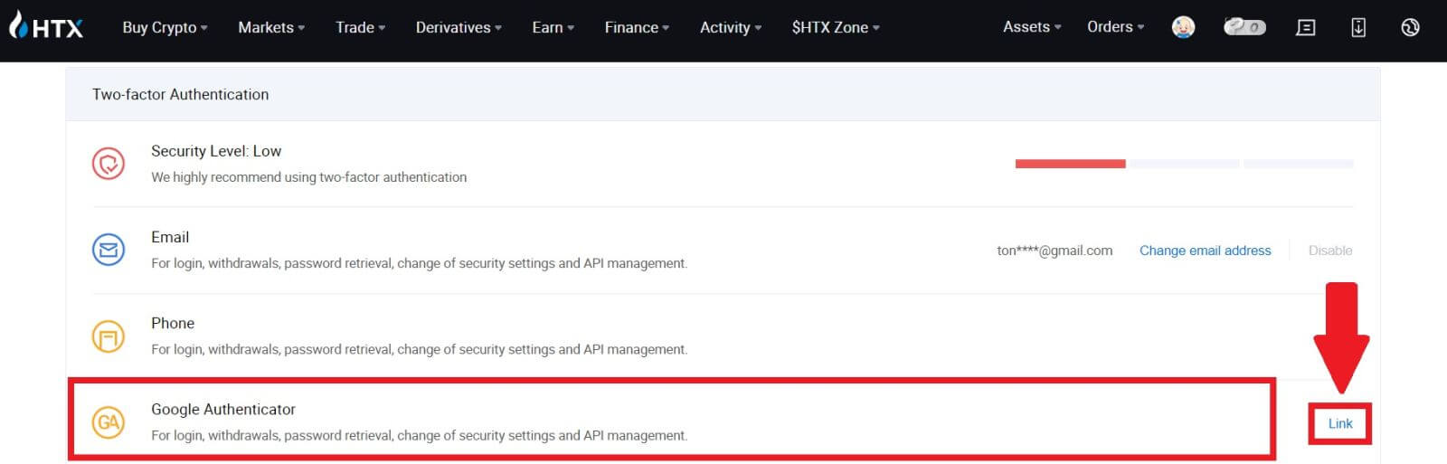Click the app download icon

(x=1357, y=27)
